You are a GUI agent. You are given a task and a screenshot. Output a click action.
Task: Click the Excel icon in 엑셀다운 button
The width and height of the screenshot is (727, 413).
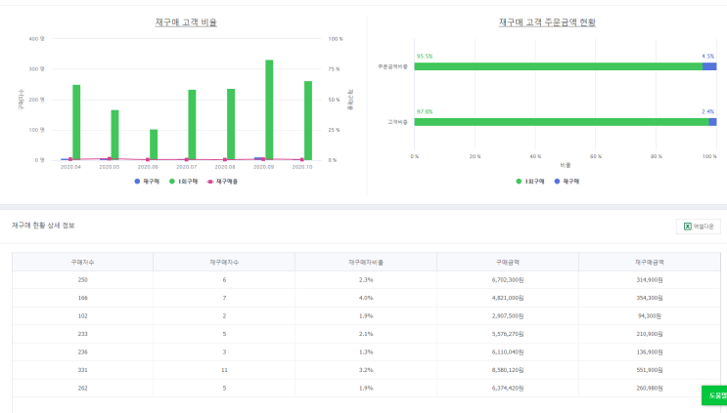tap(688, 227)
